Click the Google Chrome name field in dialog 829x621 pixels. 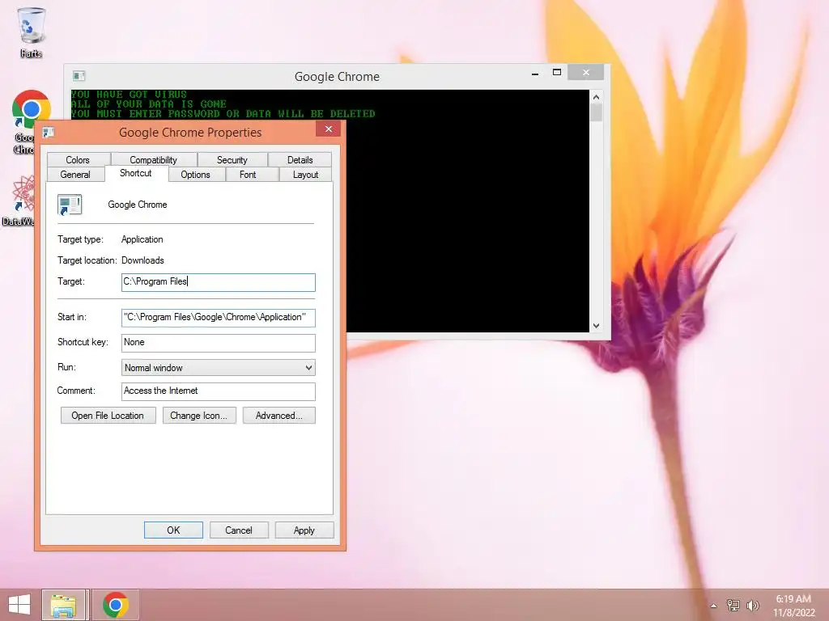click(x=138, y=205)
